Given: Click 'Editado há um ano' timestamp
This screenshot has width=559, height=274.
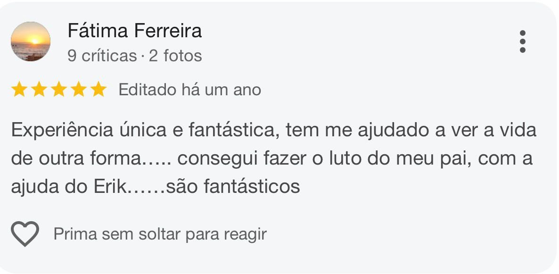Looking at the screenshot, I should [x=191, y=89].
